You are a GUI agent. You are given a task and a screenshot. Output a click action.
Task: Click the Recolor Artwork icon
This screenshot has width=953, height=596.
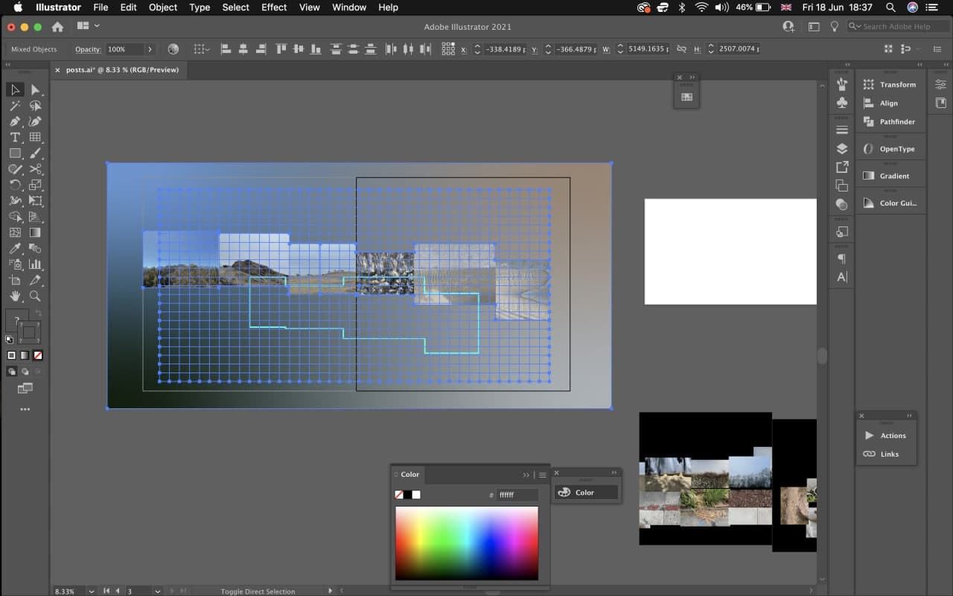[x=173, y=49]
